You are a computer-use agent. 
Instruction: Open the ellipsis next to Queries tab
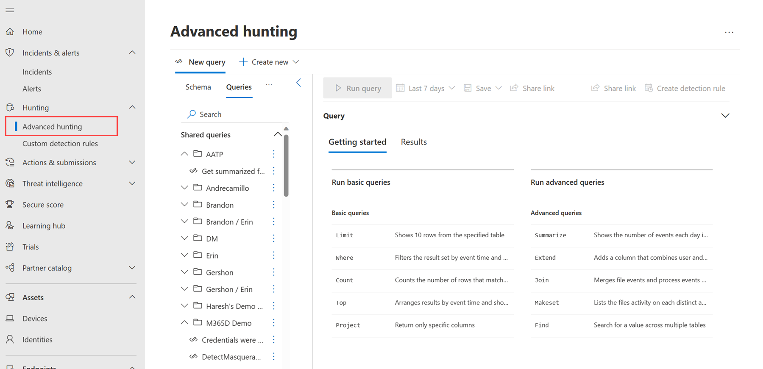(269, 85)
